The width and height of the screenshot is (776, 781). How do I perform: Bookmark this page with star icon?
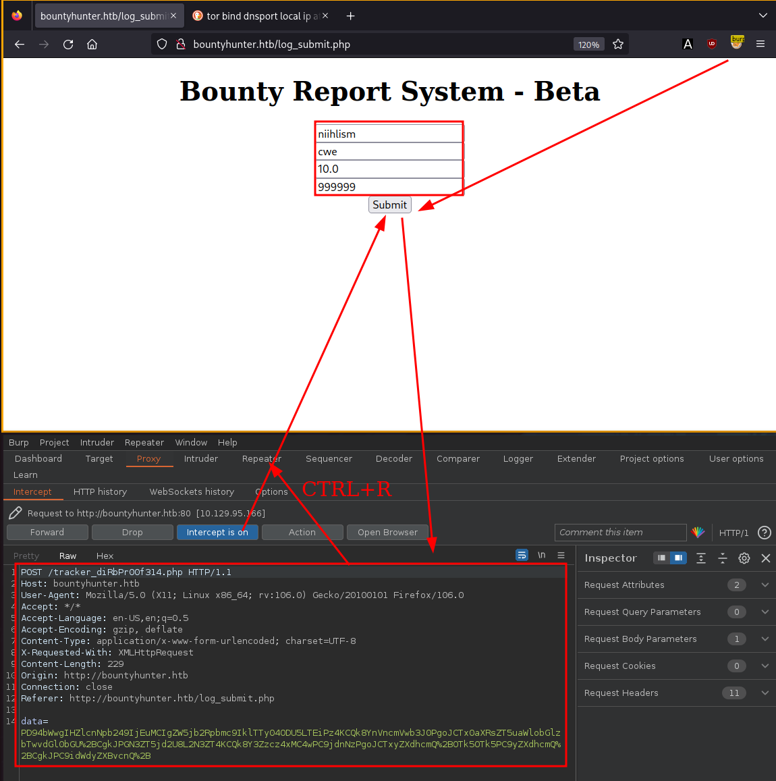[618, 45]
